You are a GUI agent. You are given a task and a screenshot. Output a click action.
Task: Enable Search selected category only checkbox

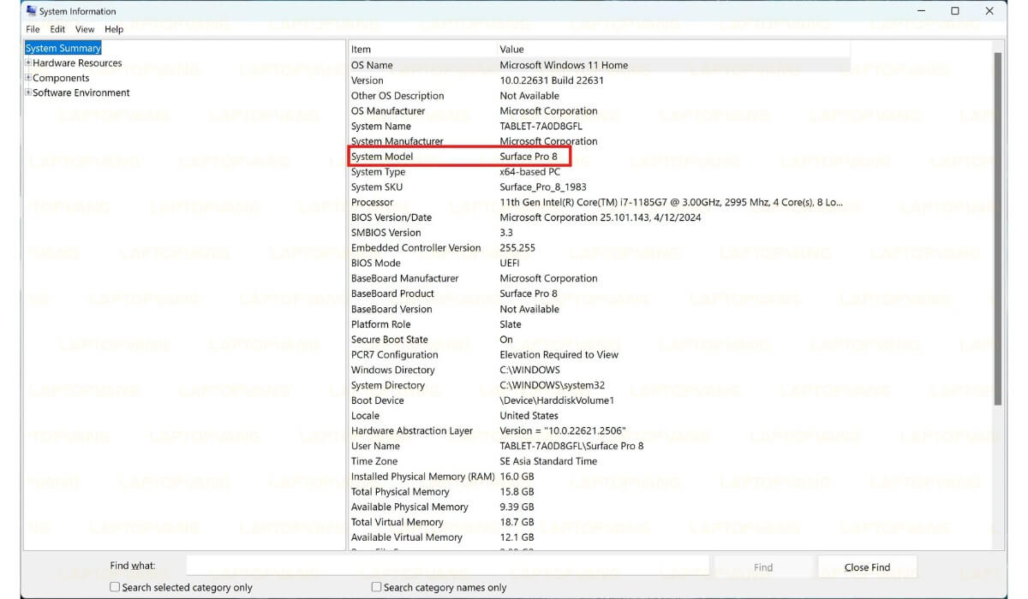pos(115,587)
